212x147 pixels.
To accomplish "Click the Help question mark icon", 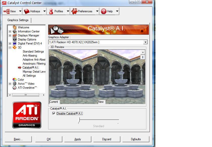I will point(103,11).
